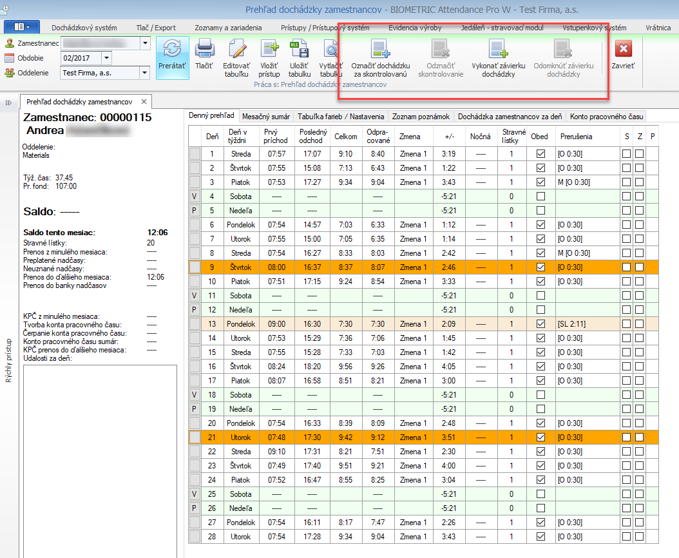The image size is (679, 558).
Task: Click the Zamestnanec person icon
Action: point(10,43)
